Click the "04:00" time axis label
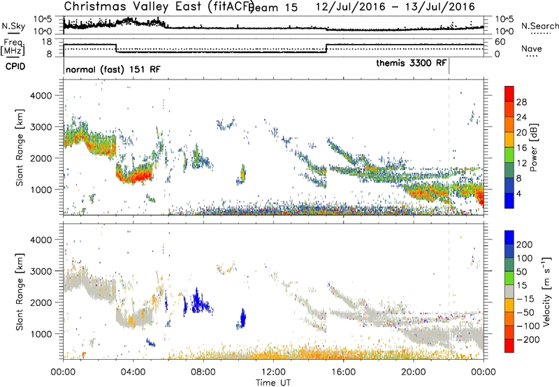The height and width of the screenshot is (387, 559). click(133, 372)
